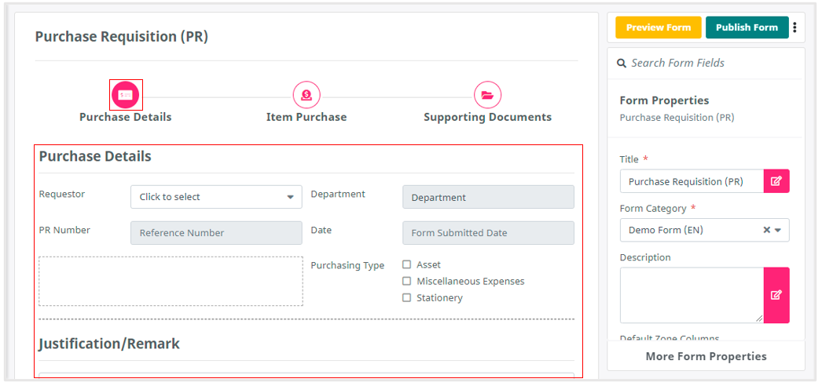
Task: Click the search magnifier icon
Action: (x=622, y=64)
